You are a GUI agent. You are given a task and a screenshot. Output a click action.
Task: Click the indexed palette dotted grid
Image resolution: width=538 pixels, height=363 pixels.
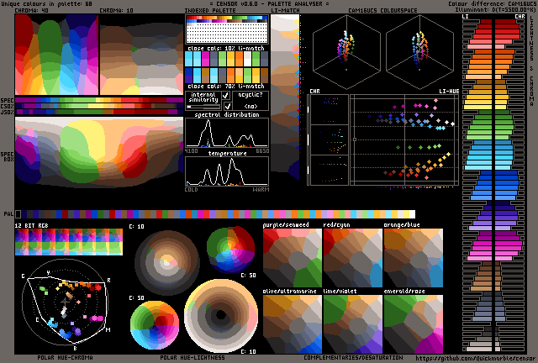pyautogui.click(x=226, y=33)
